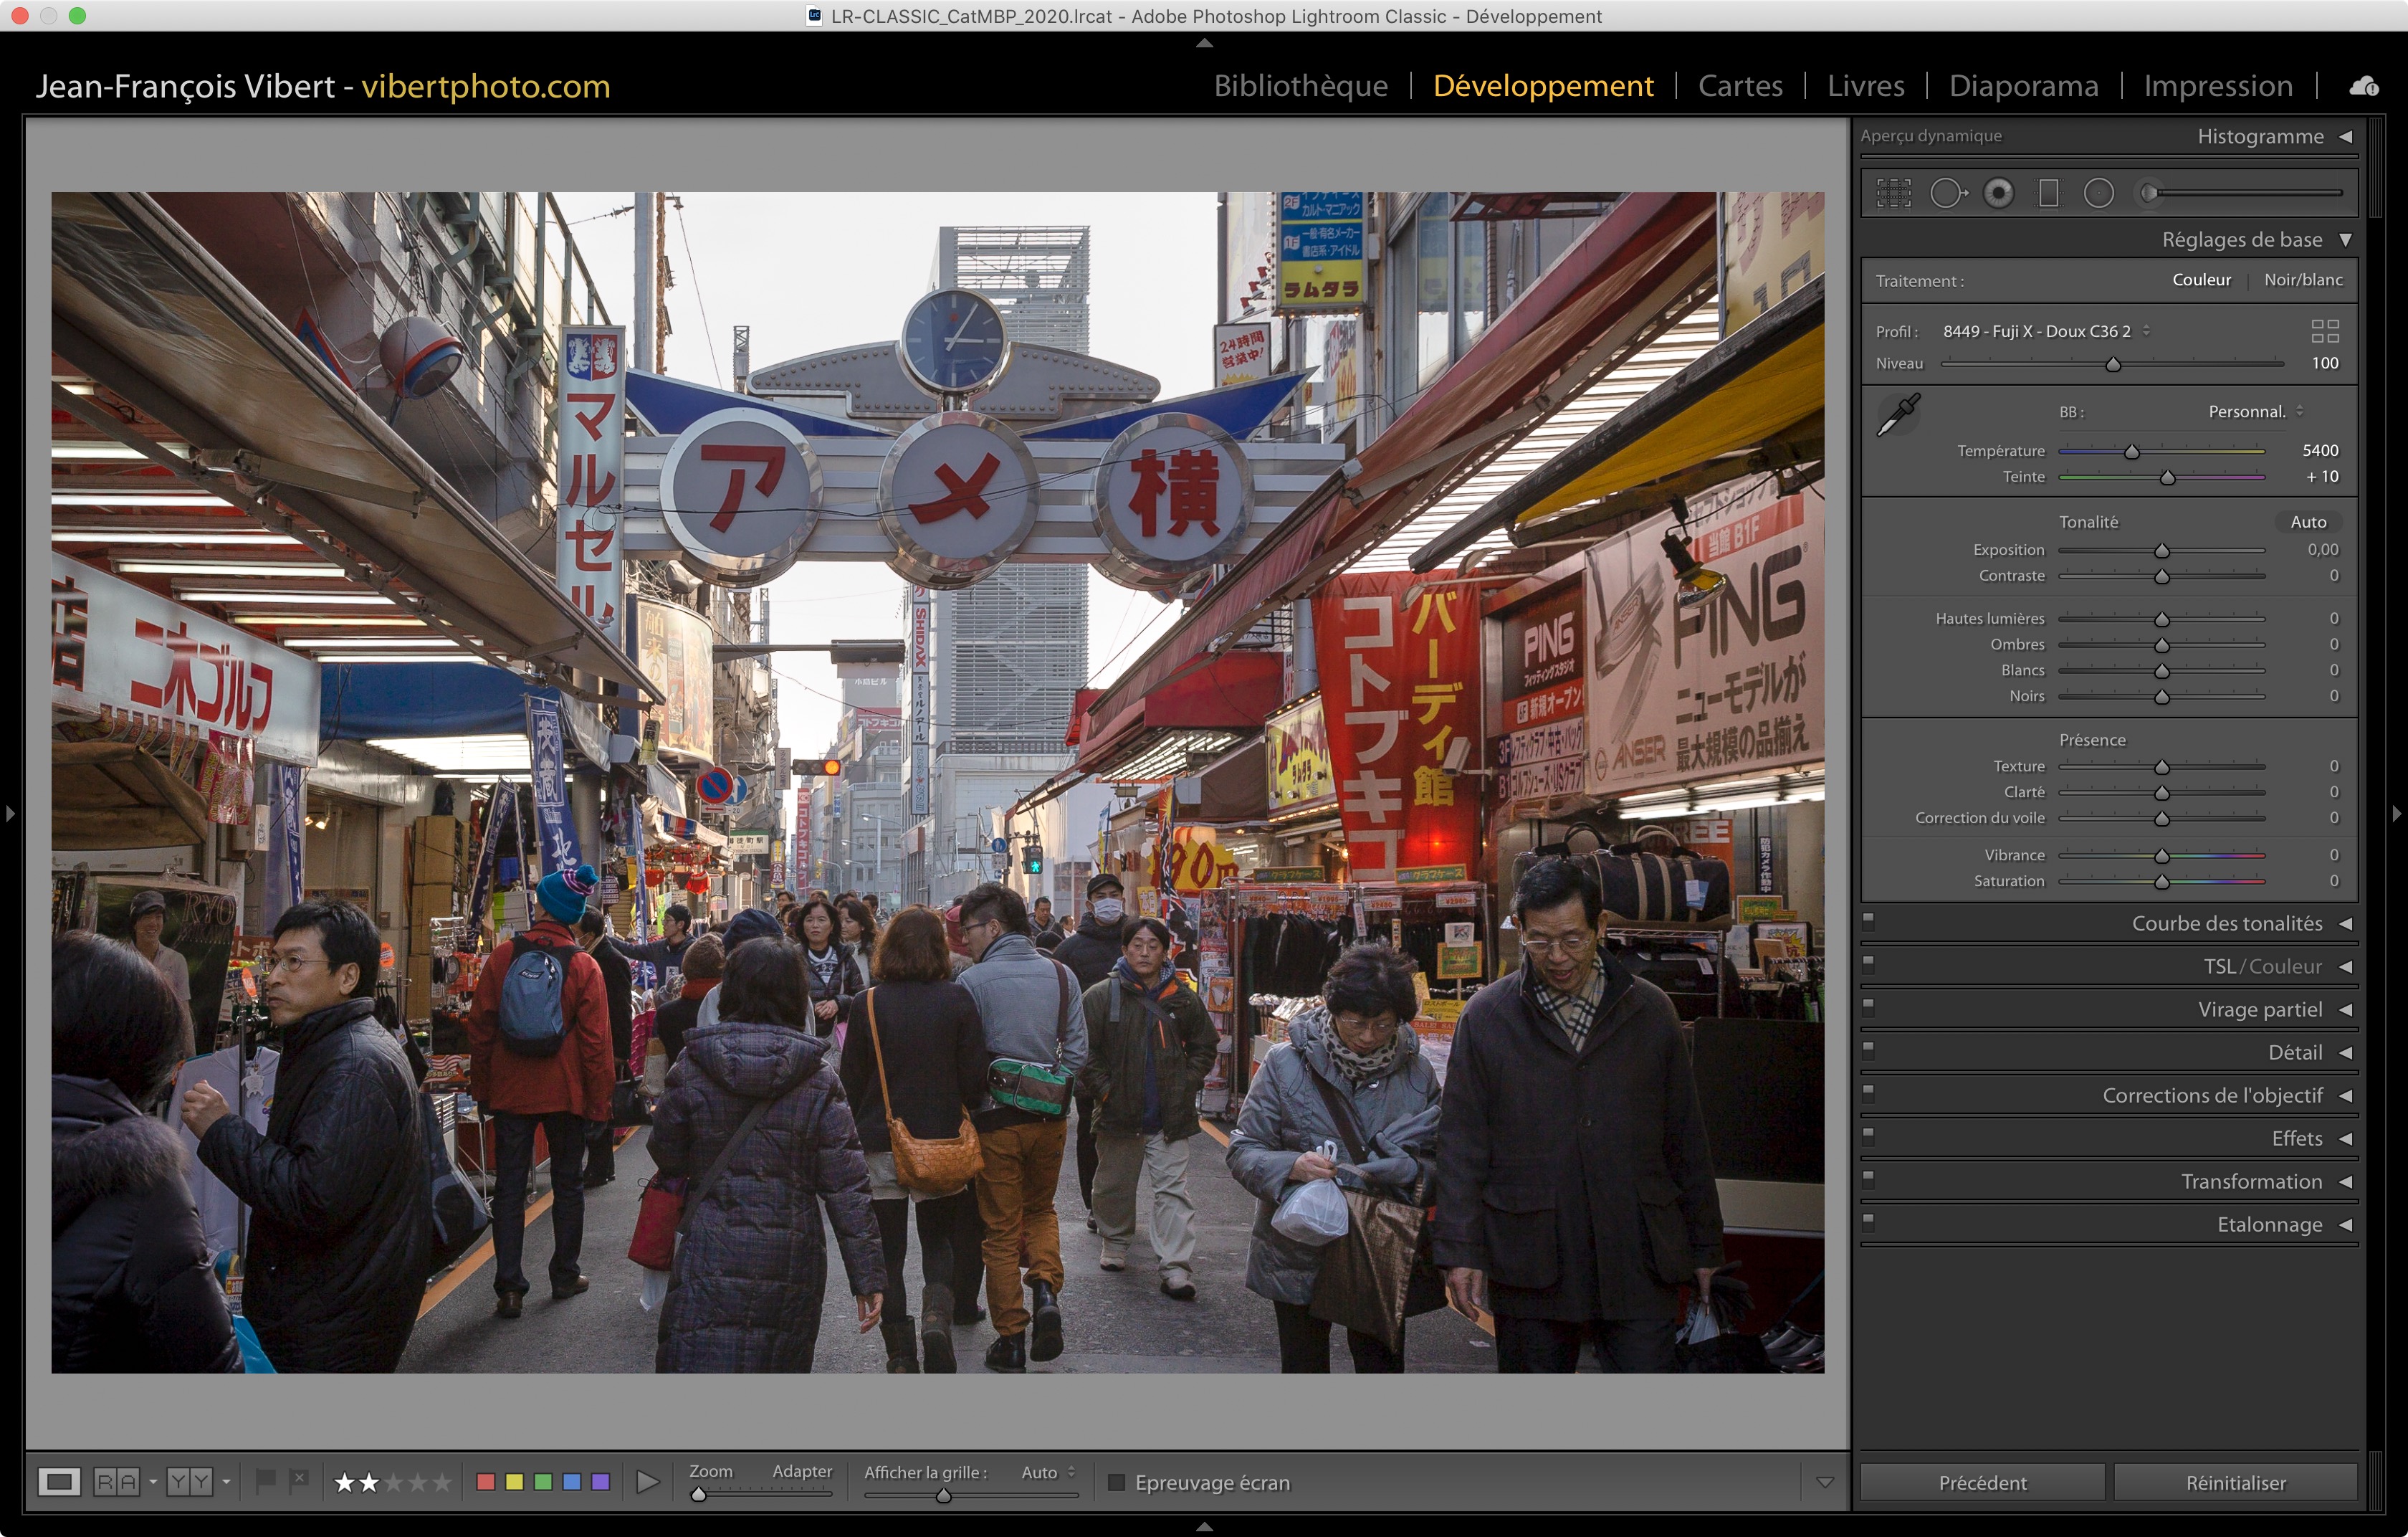Open the profile browser grid icon
Image resolution: width=2408 pixels, height=1537 pixels.
tap(2325, 331)
